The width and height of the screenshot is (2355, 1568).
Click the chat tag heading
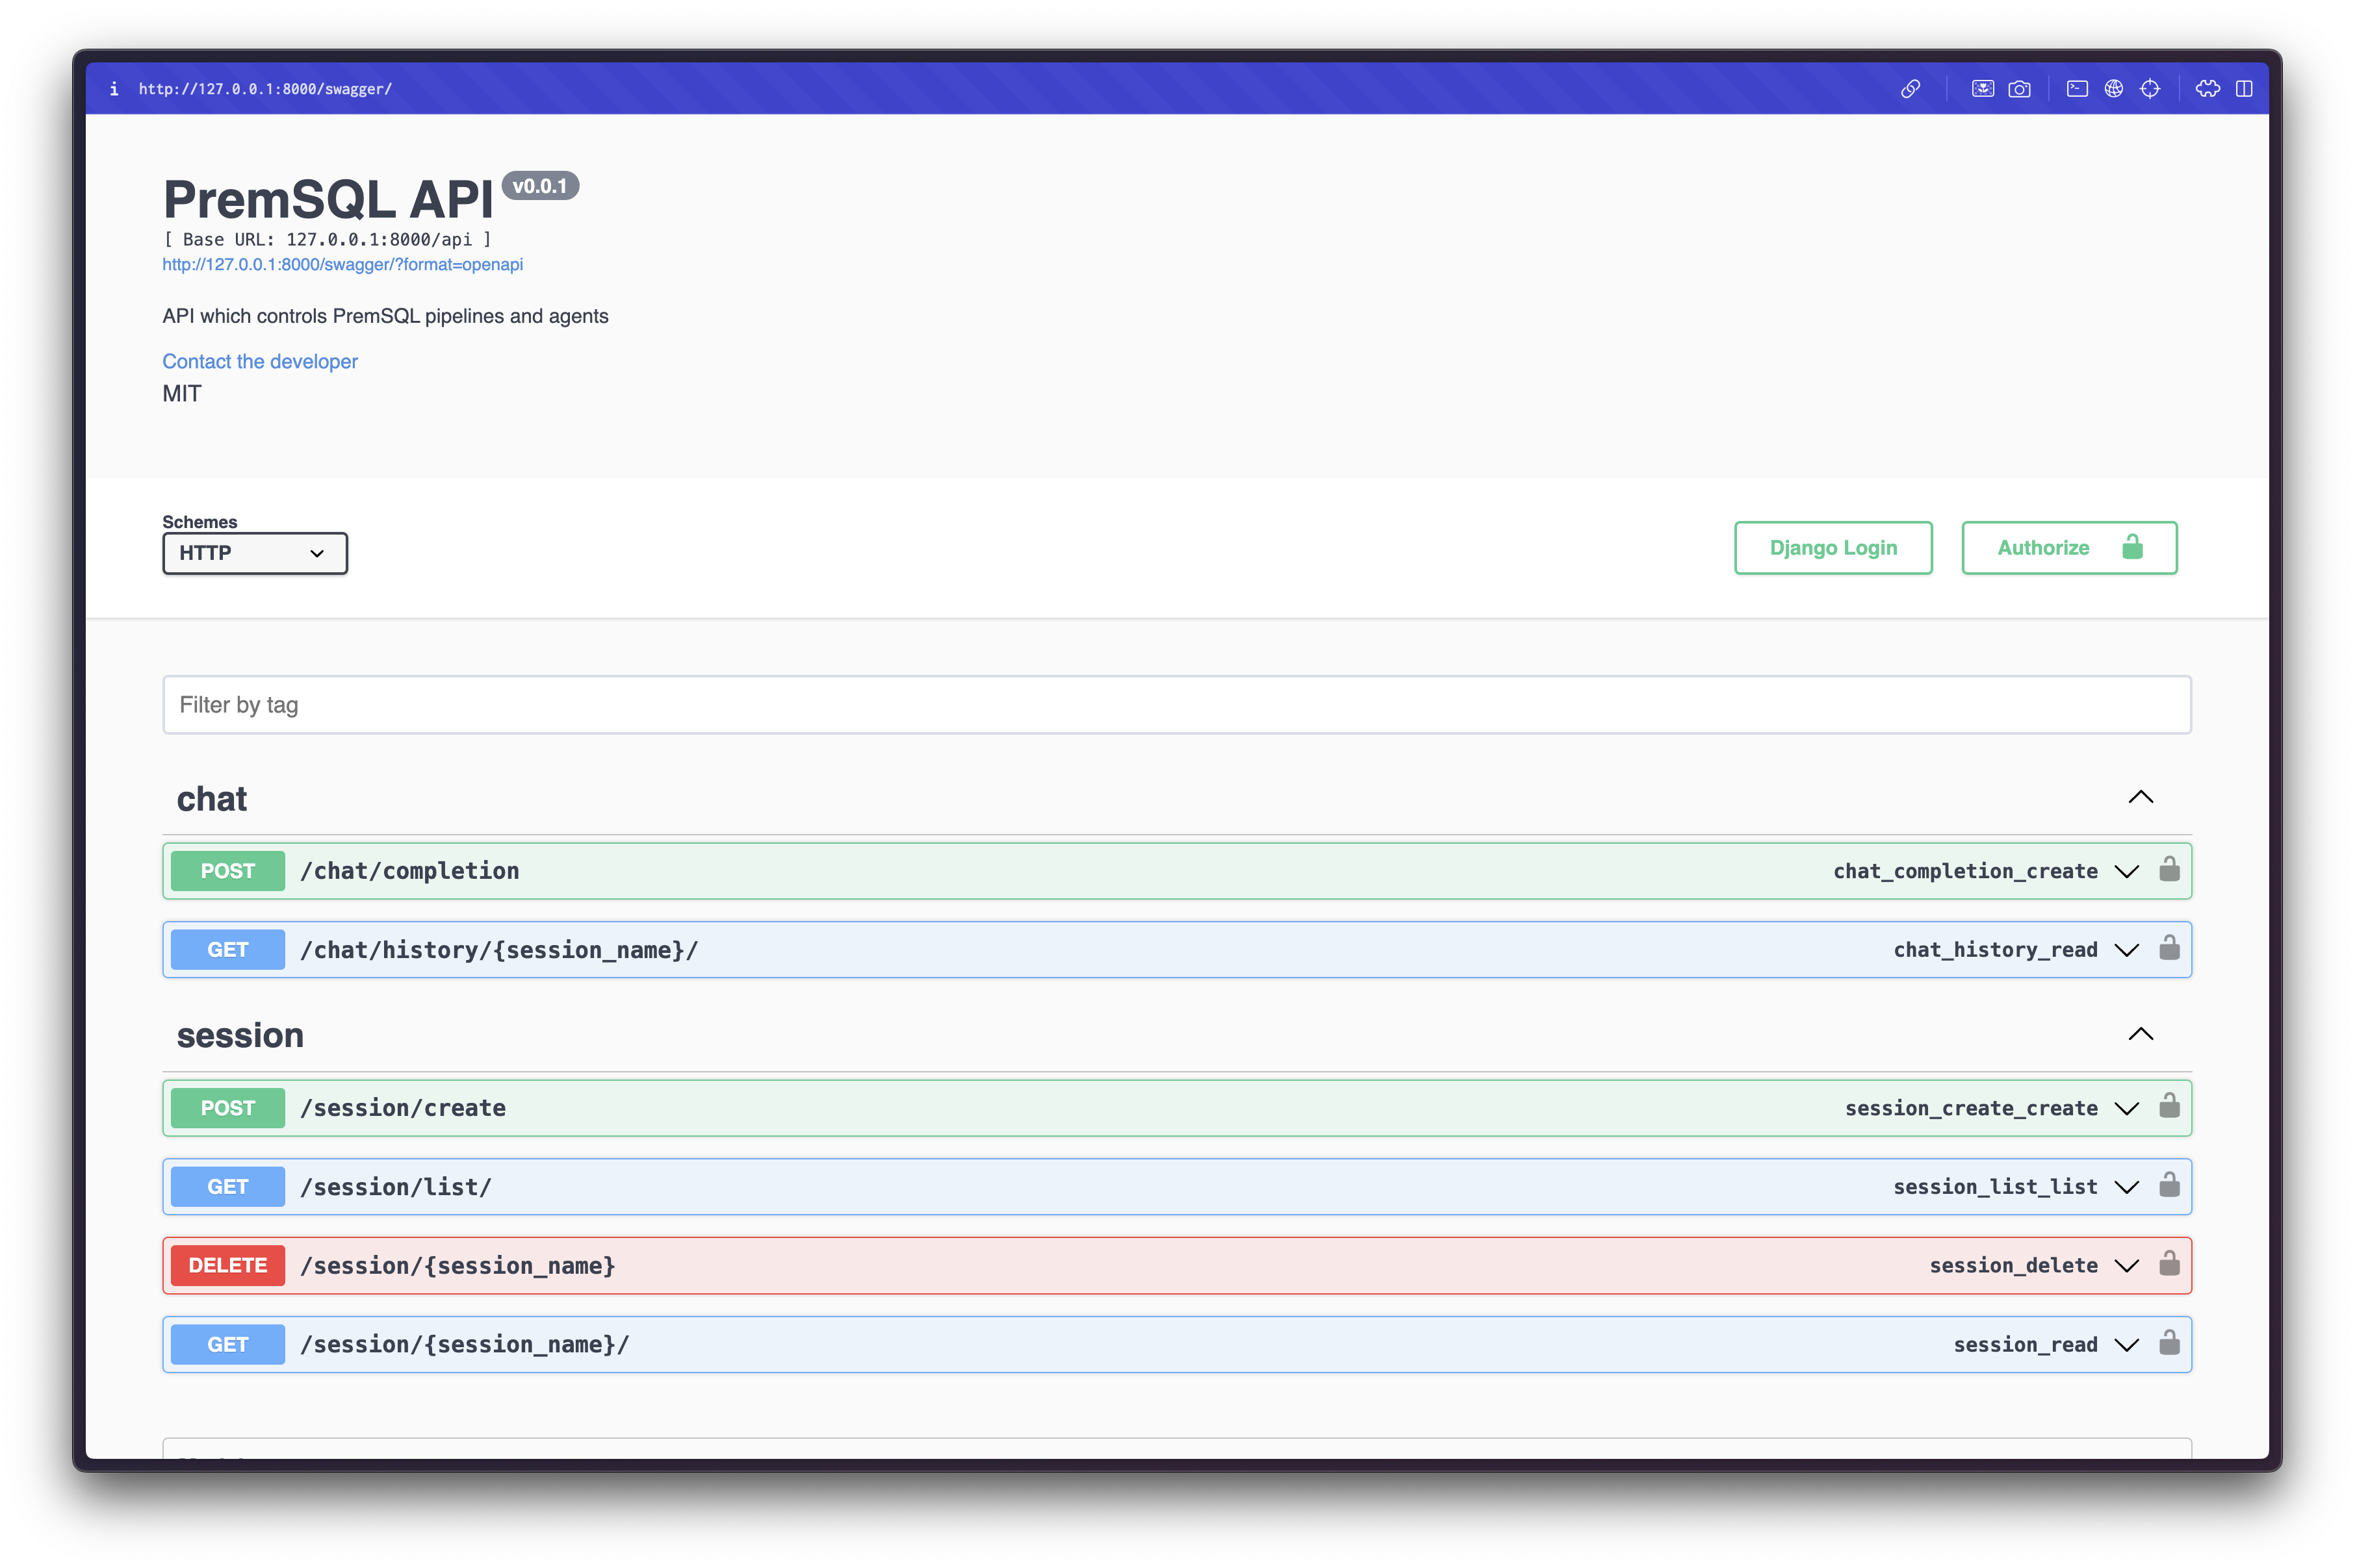(x=212, y=799)
